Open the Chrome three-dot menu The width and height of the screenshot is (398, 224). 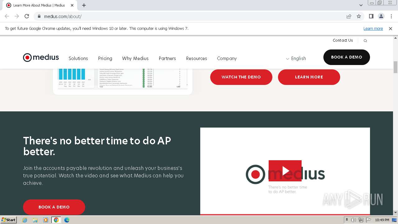(x=391, y=16)
